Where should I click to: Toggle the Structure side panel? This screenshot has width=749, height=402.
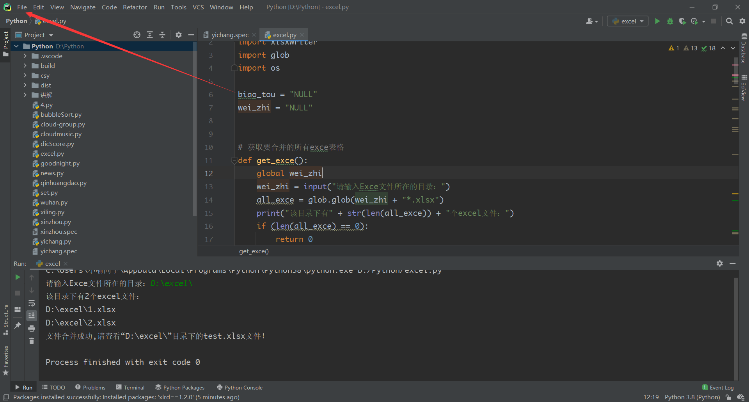pos(6,320)
